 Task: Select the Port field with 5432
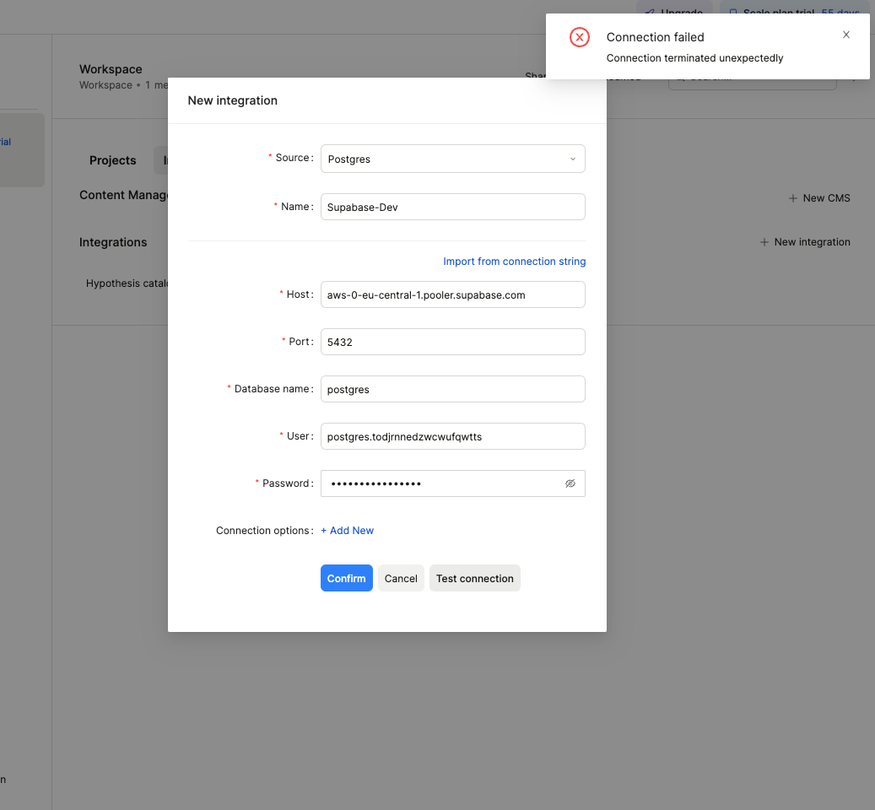tap(452, 342)
